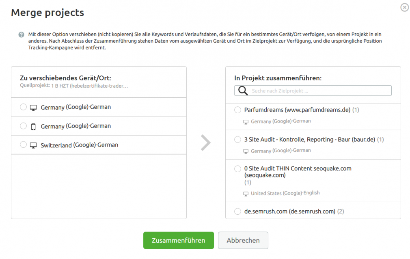Click the help question mark icon

[21, 35]
